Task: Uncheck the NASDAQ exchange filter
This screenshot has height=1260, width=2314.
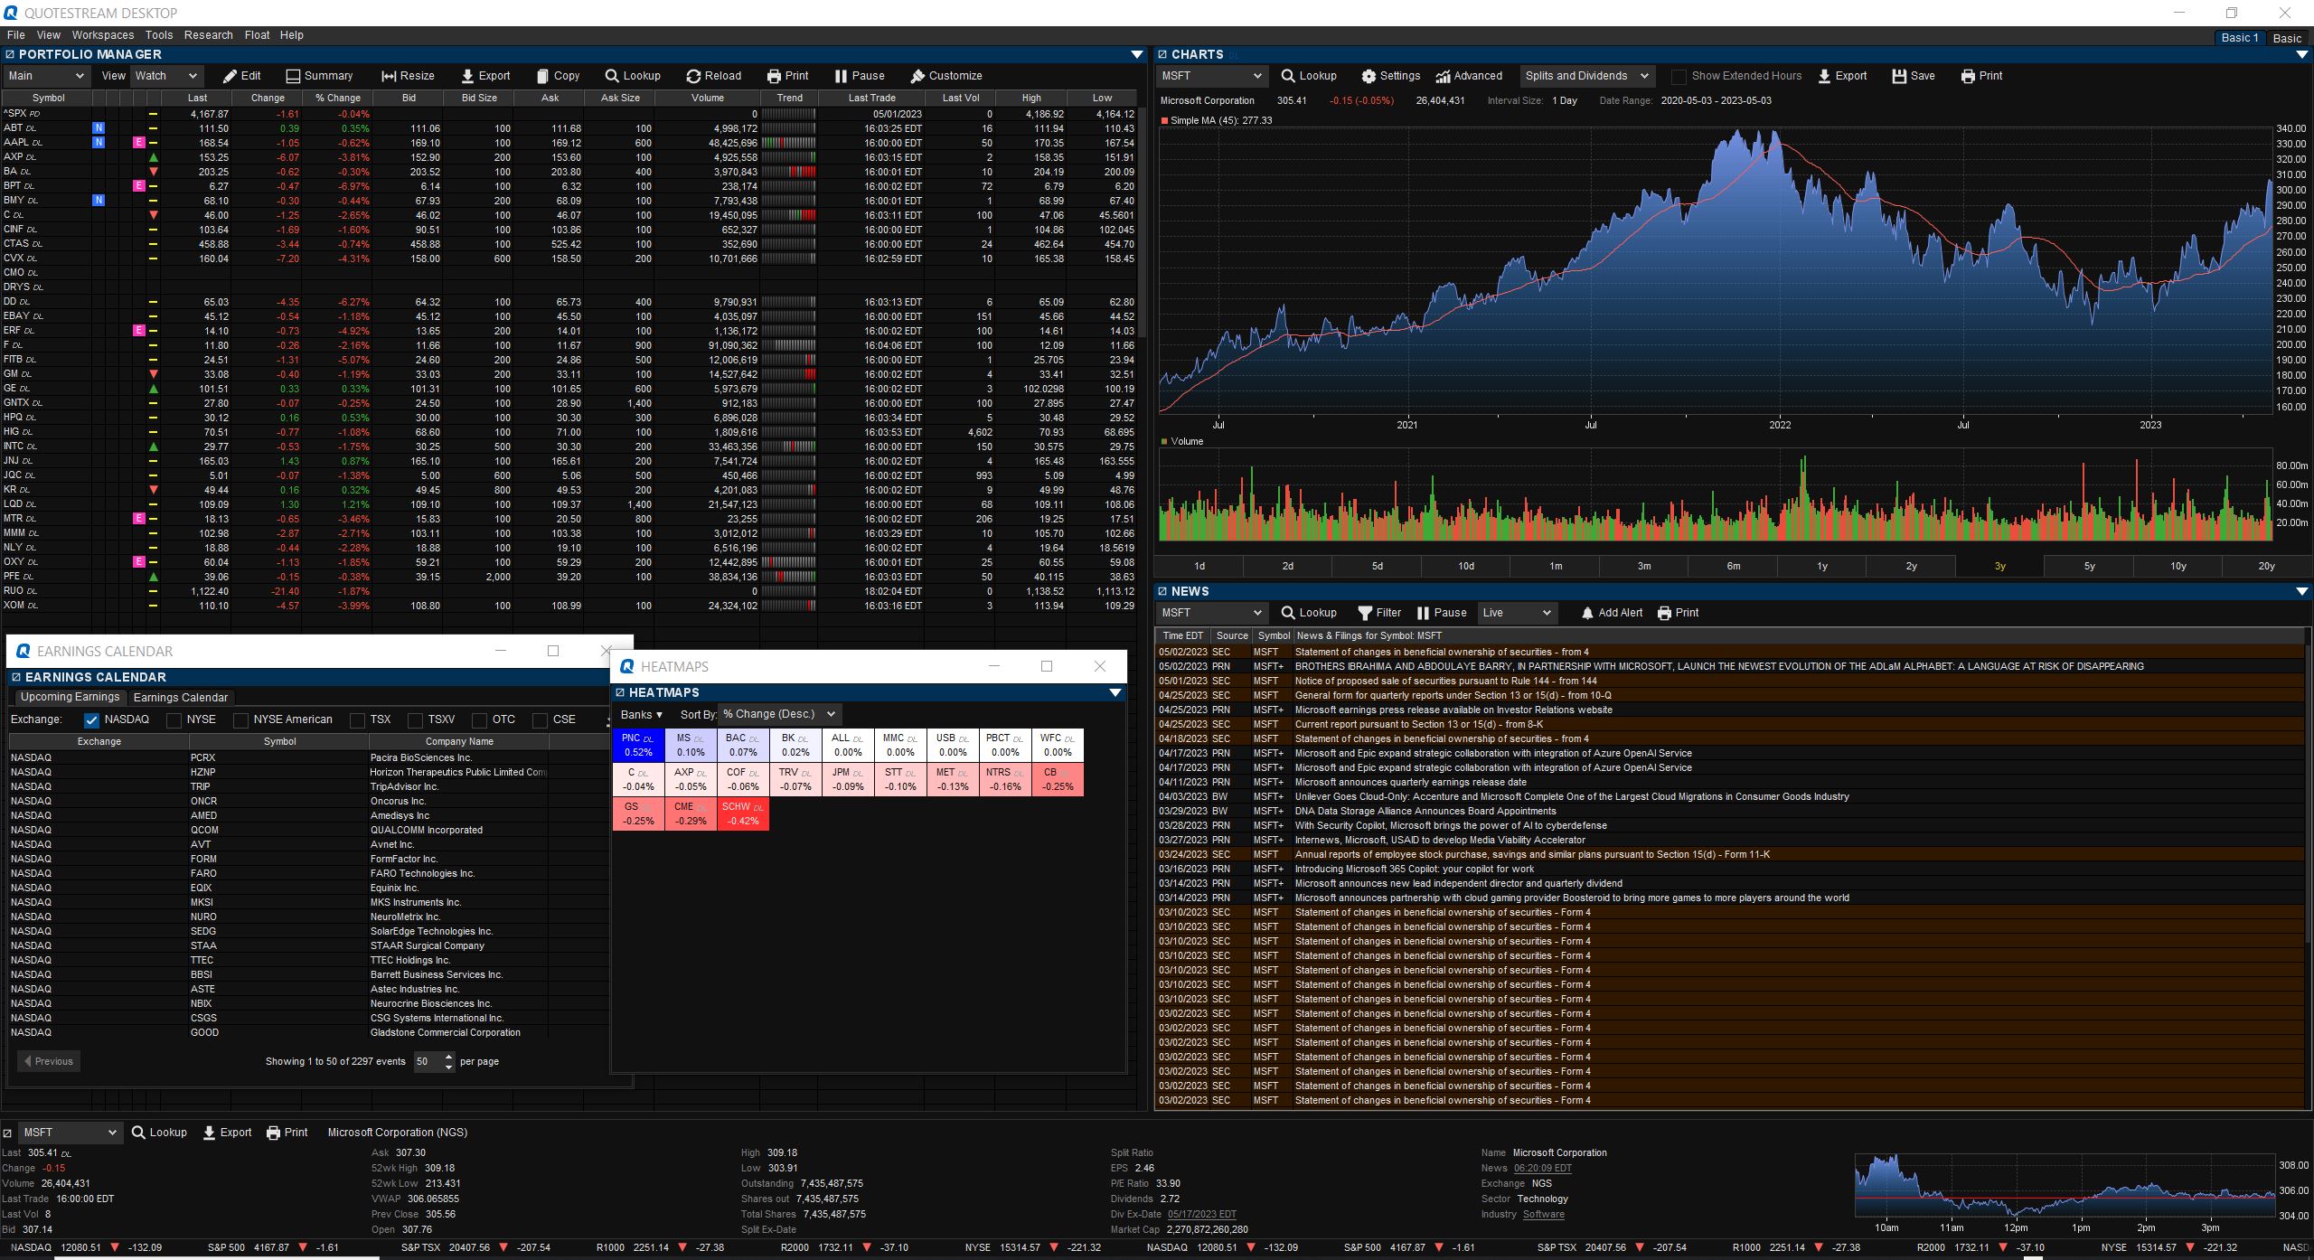Action: pyautogui.click(x=91, y=720)
